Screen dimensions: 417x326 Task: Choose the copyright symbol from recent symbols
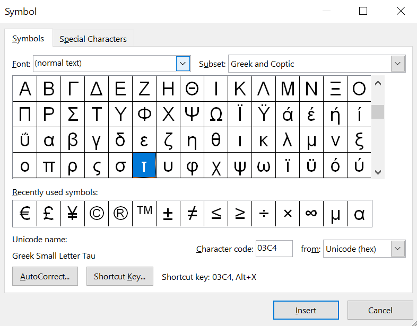(97, 214)
